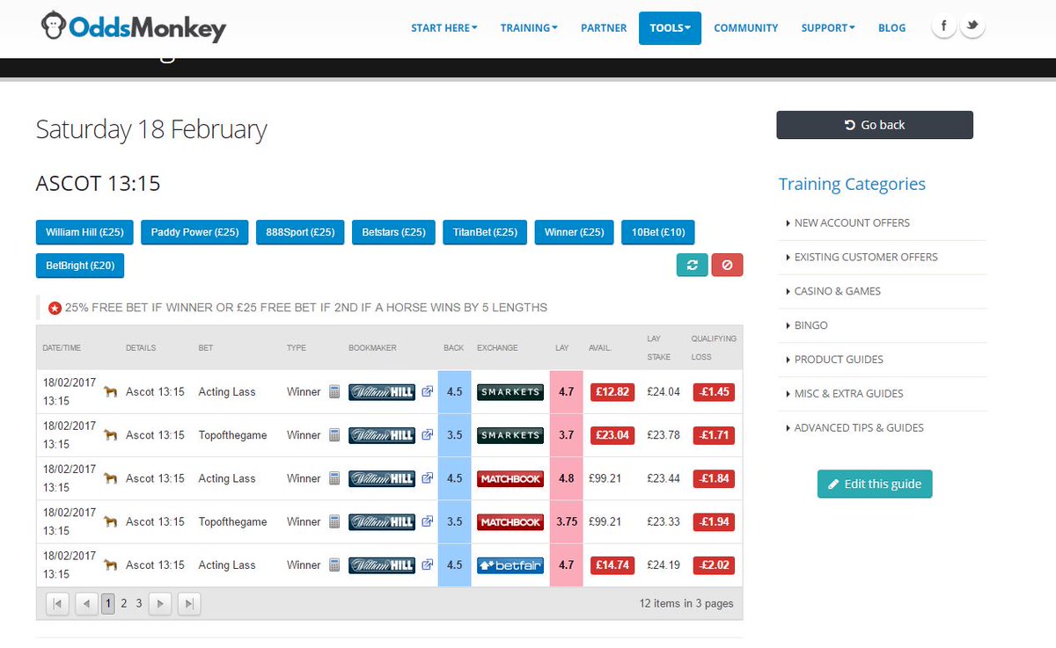Filter by 10Bet (£10)
Image resolution: width=1056 pixels, height=648 pixels.
tap(658, 232)
